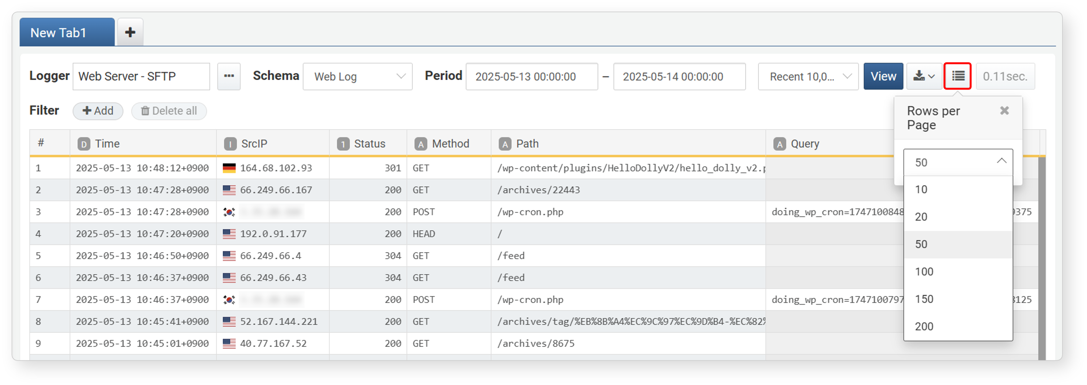
Task: Click the German flag next to 164.68.102.93
Action: 229,168
